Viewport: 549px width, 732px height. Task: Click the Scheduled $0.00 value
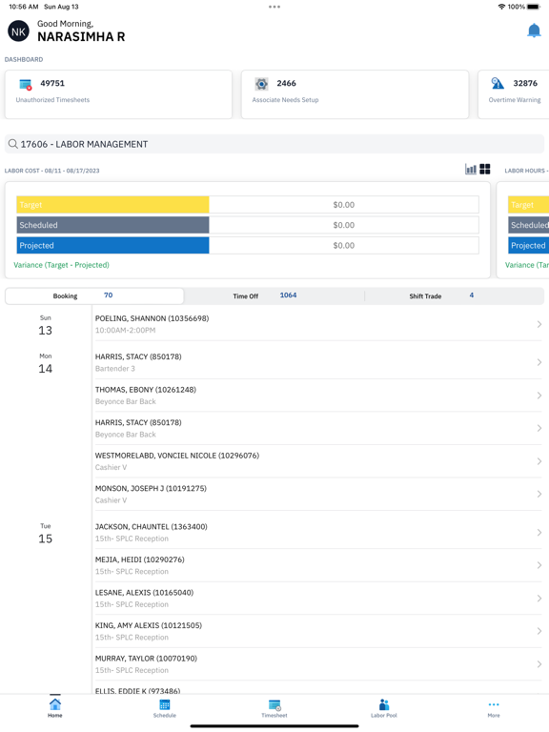tap(343, 225)
